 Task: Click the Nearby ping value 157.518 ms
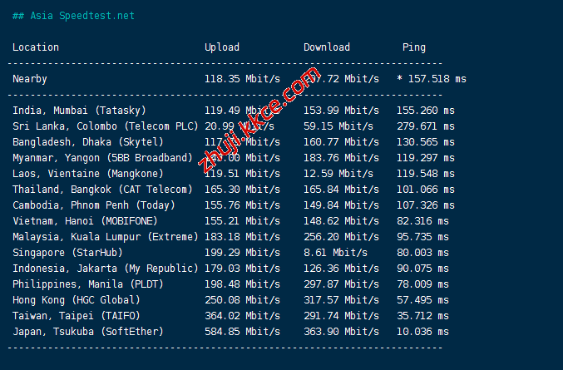[437, 79]
